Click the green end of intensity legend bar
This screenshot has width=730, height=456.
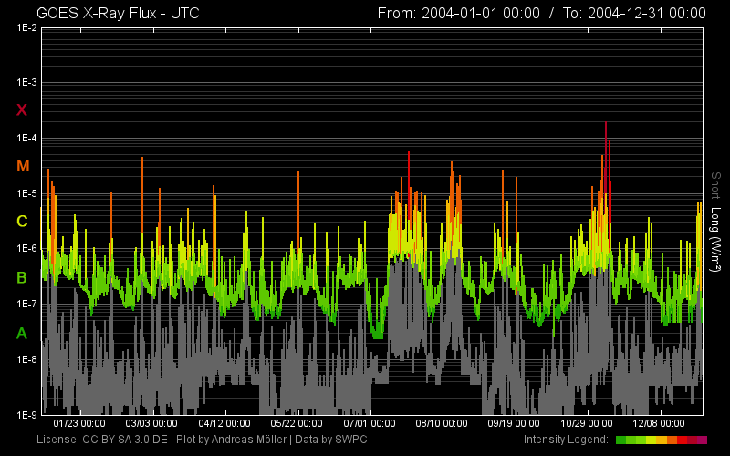pos(622,440)
